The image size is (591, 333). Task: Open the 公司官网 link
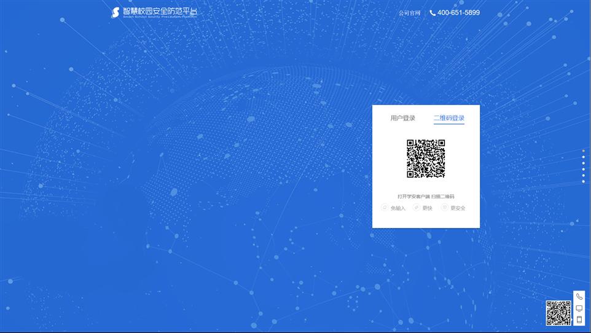point(409,13)
